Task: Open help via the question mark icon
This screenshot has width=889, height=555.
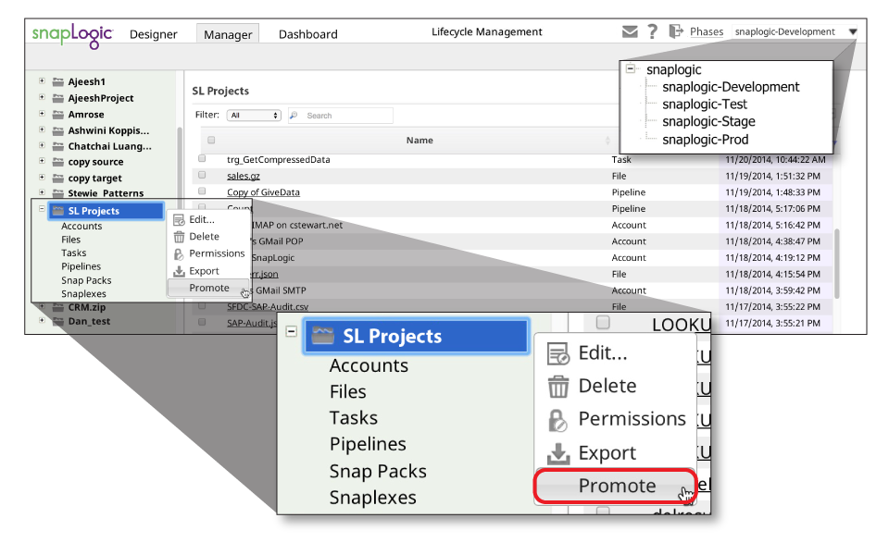Action: [x=653, y=31]
